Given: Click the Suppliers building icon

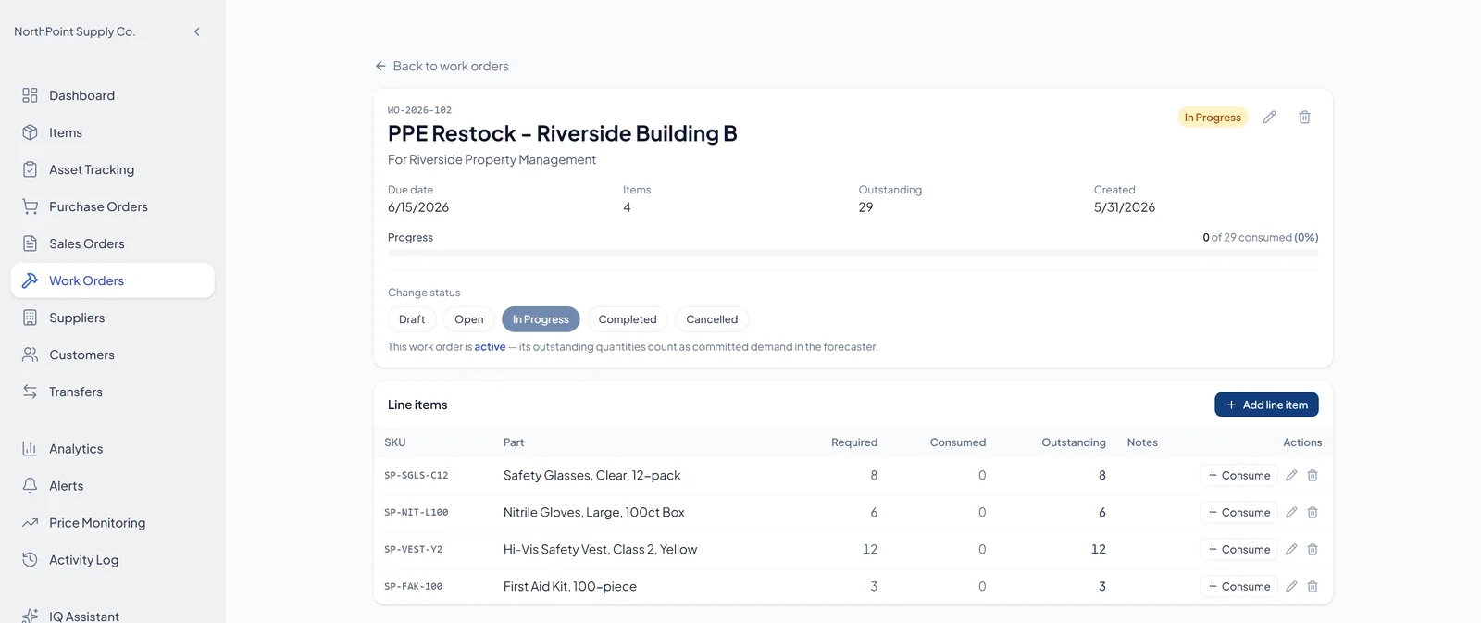Looking at the screenshot, I should (30, 318).
